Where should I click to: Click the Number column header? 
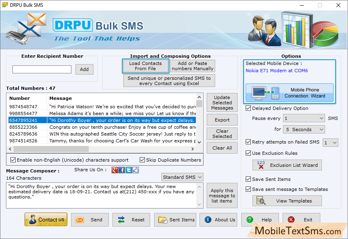(20, 98)
